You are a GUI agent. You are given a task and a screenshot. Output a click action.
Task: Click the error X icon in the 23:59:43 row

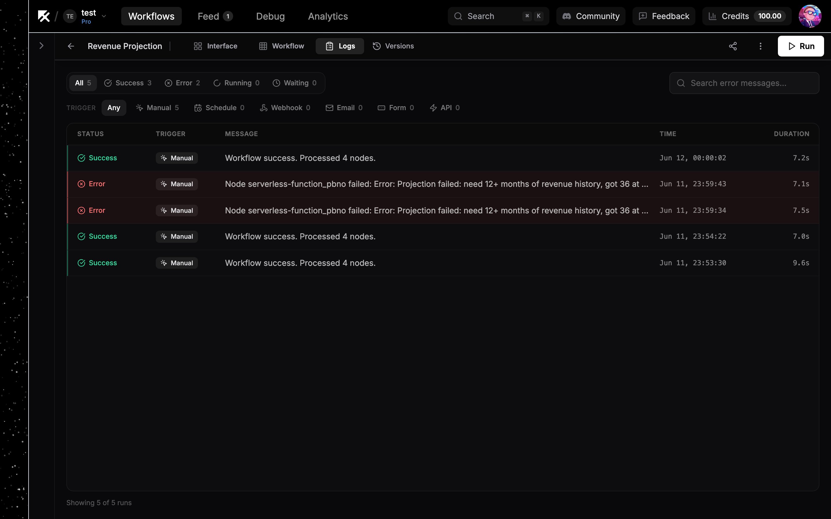coord(81,184)
